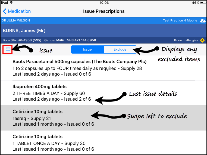Screen dimensions: 207x155
Task: Click DR JULIA WILSON label
Action: coord(16,20)
